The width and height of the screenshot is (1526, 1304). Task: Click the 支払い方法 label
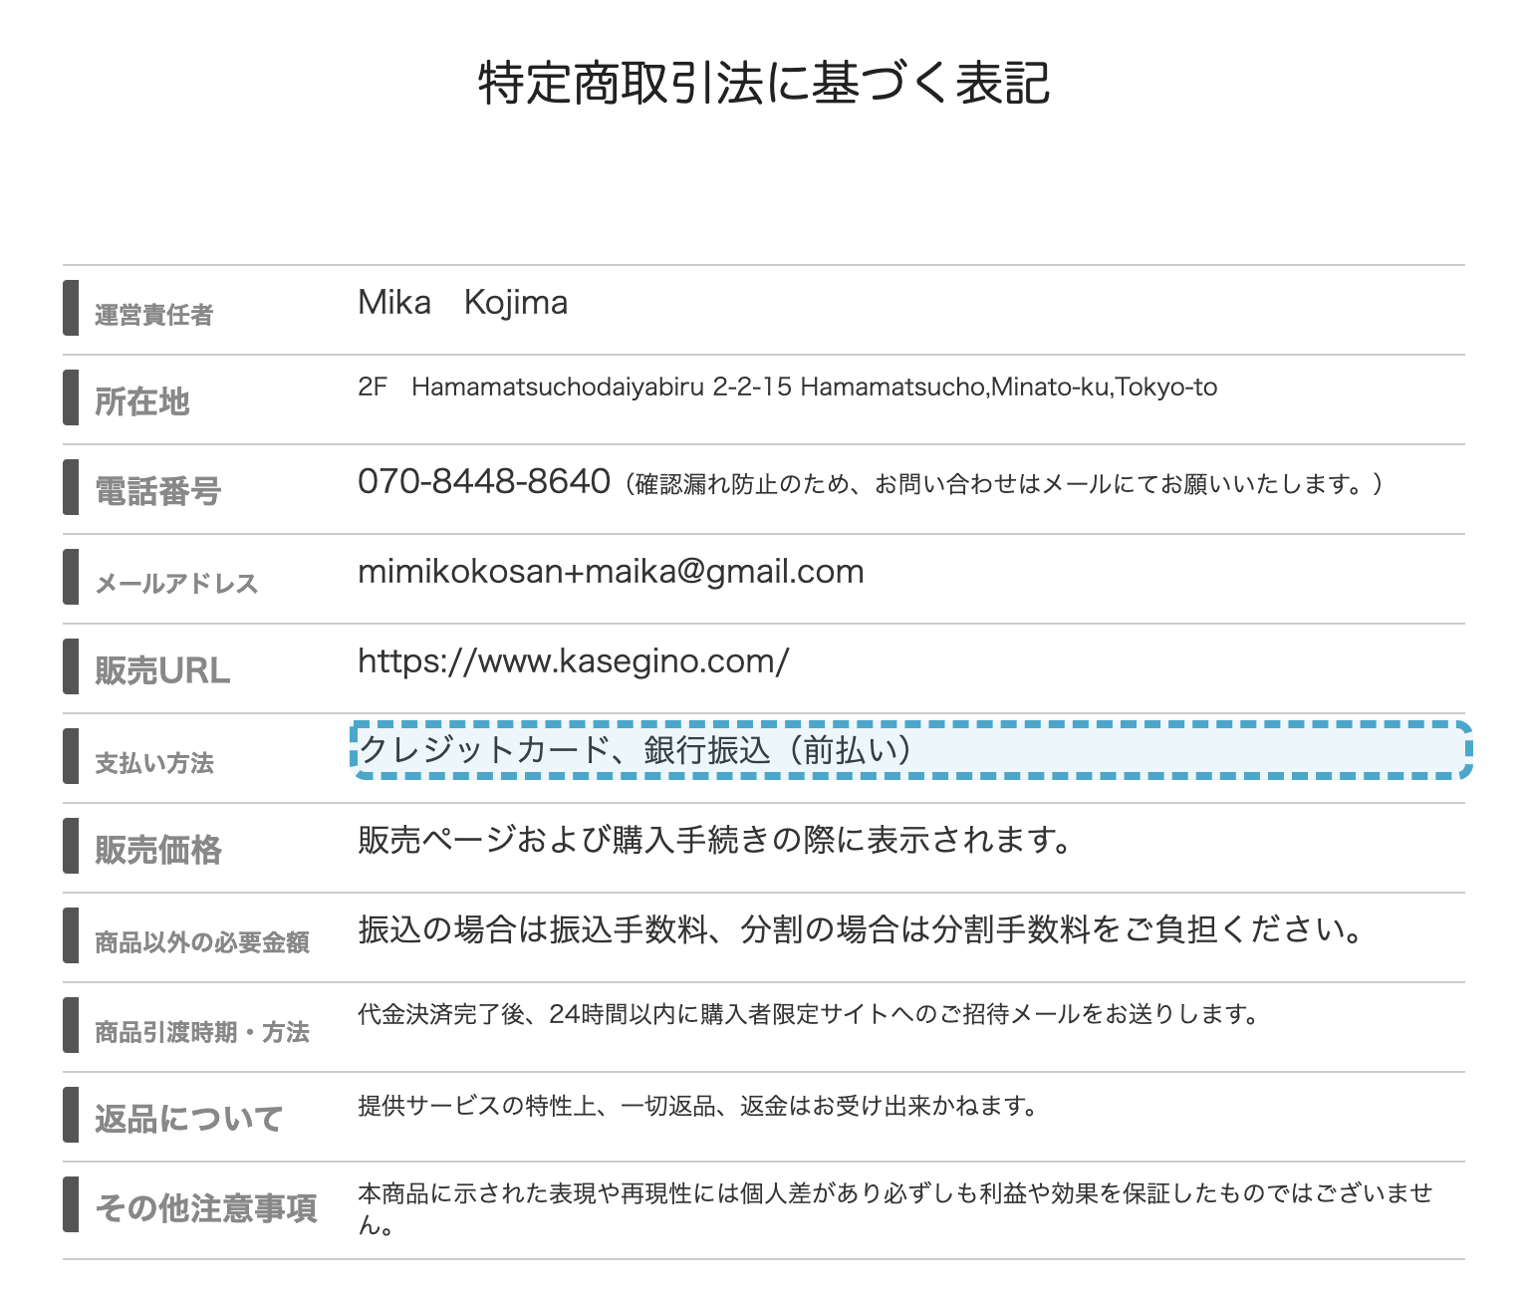pos(154,763)
